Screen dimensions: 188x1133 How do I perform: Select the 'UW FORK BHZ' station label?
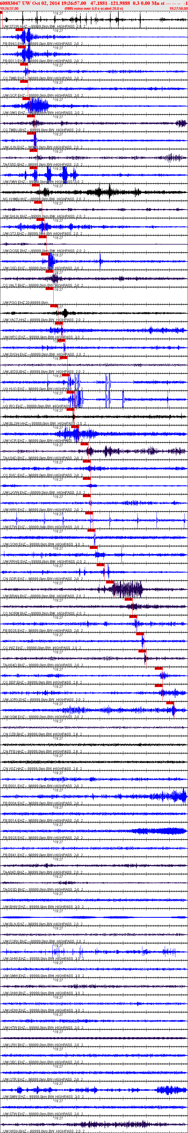[15, 941]
